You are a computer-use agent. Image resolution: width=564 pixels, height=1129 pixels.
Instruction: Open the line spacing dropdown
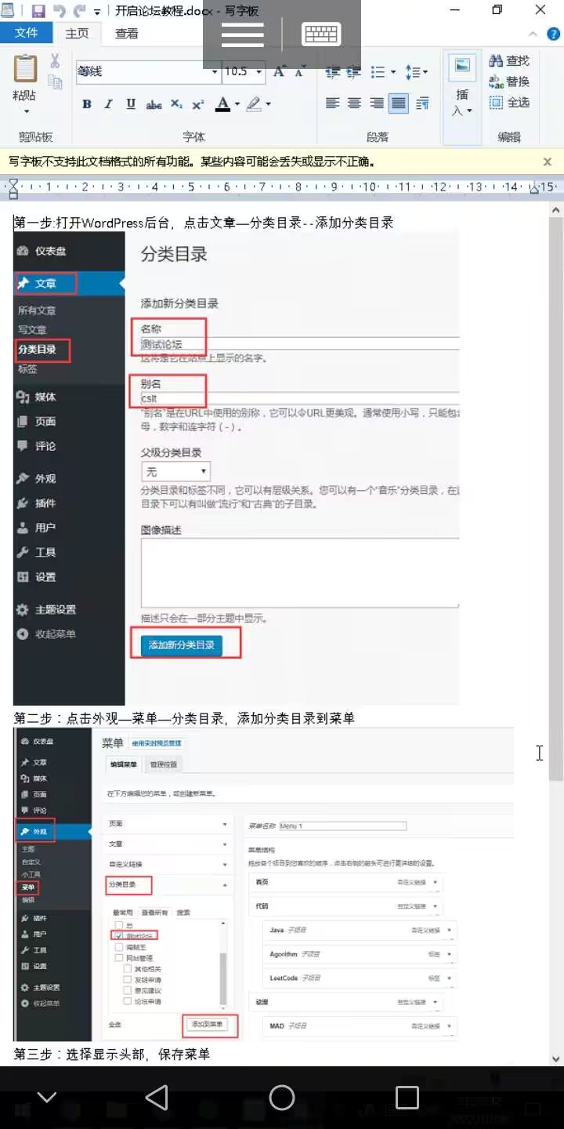(x=417, y=71)
